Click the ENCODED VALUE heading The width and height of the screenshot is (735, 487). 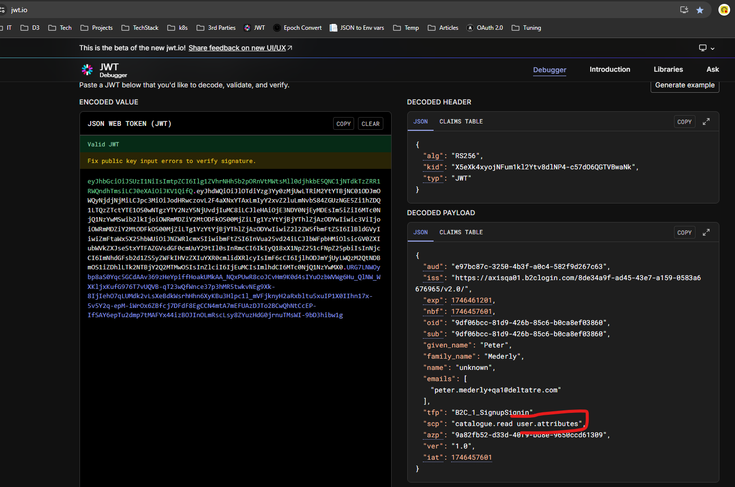(x=109, y=102)
